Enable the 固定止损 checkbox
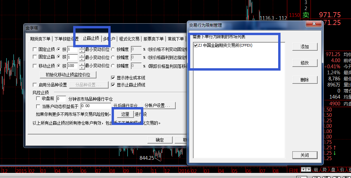The image size is (351, 178). (x=35, y=49)
